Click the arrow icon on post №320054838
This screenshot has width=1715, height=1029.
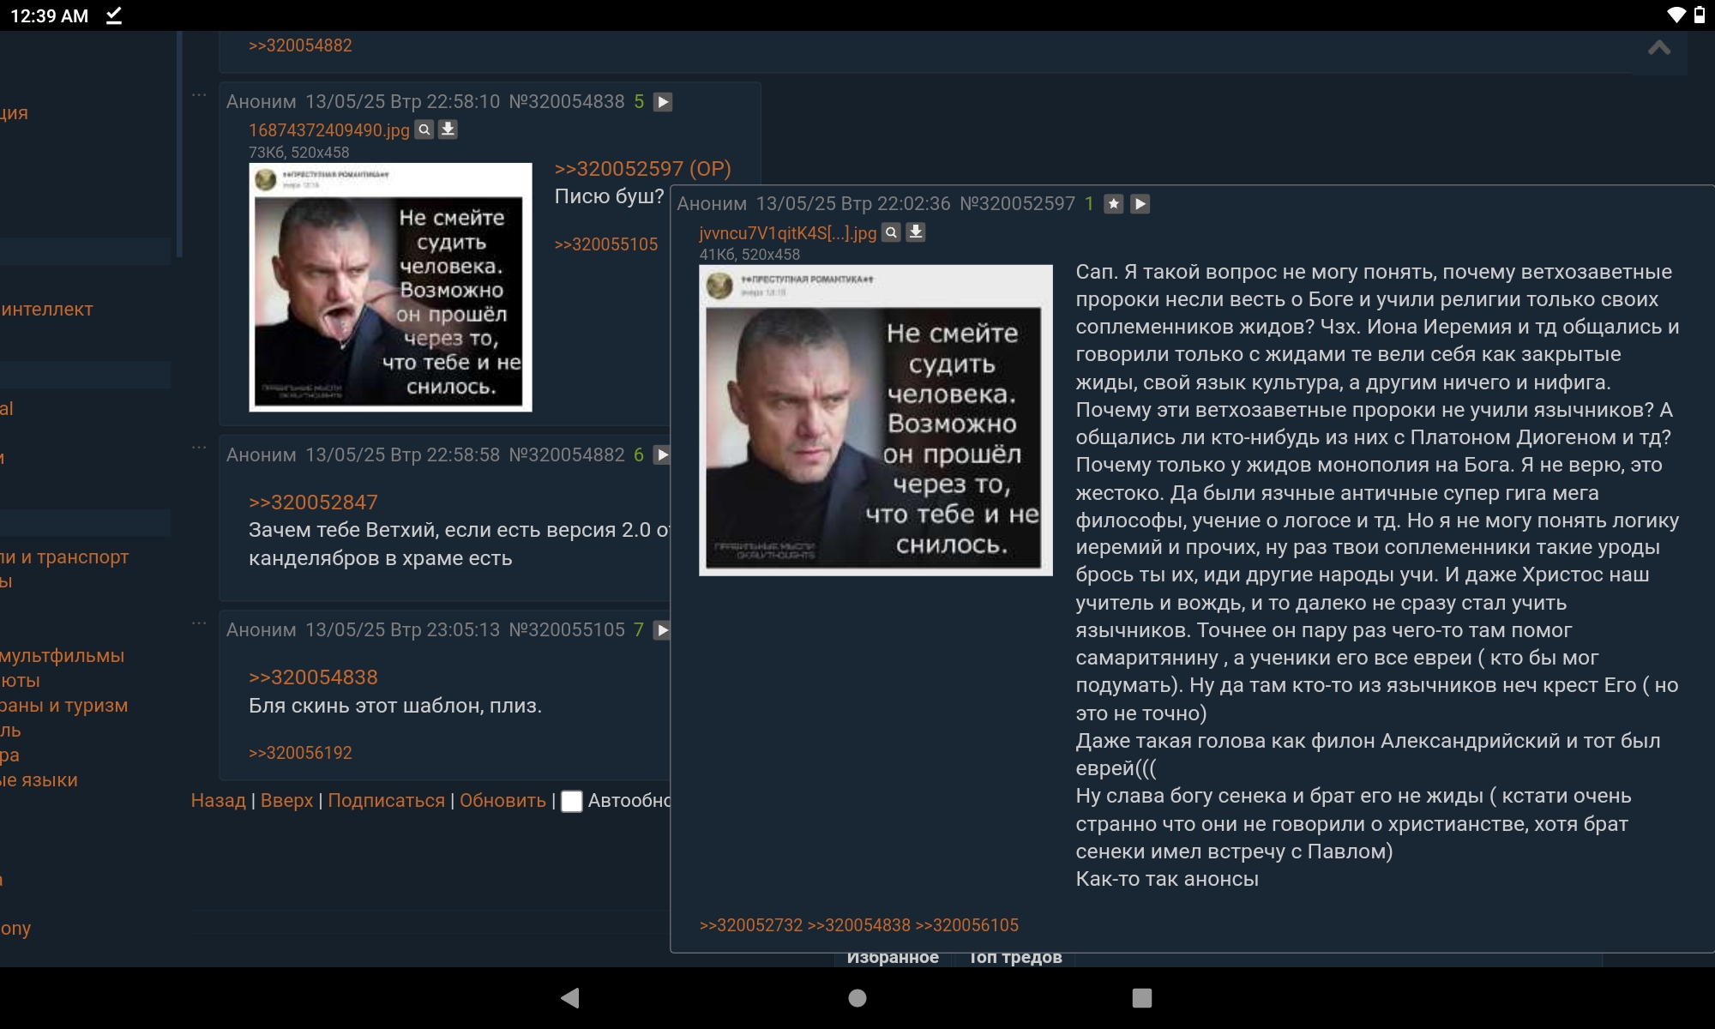pyautogui.click(x=663, y=102)
